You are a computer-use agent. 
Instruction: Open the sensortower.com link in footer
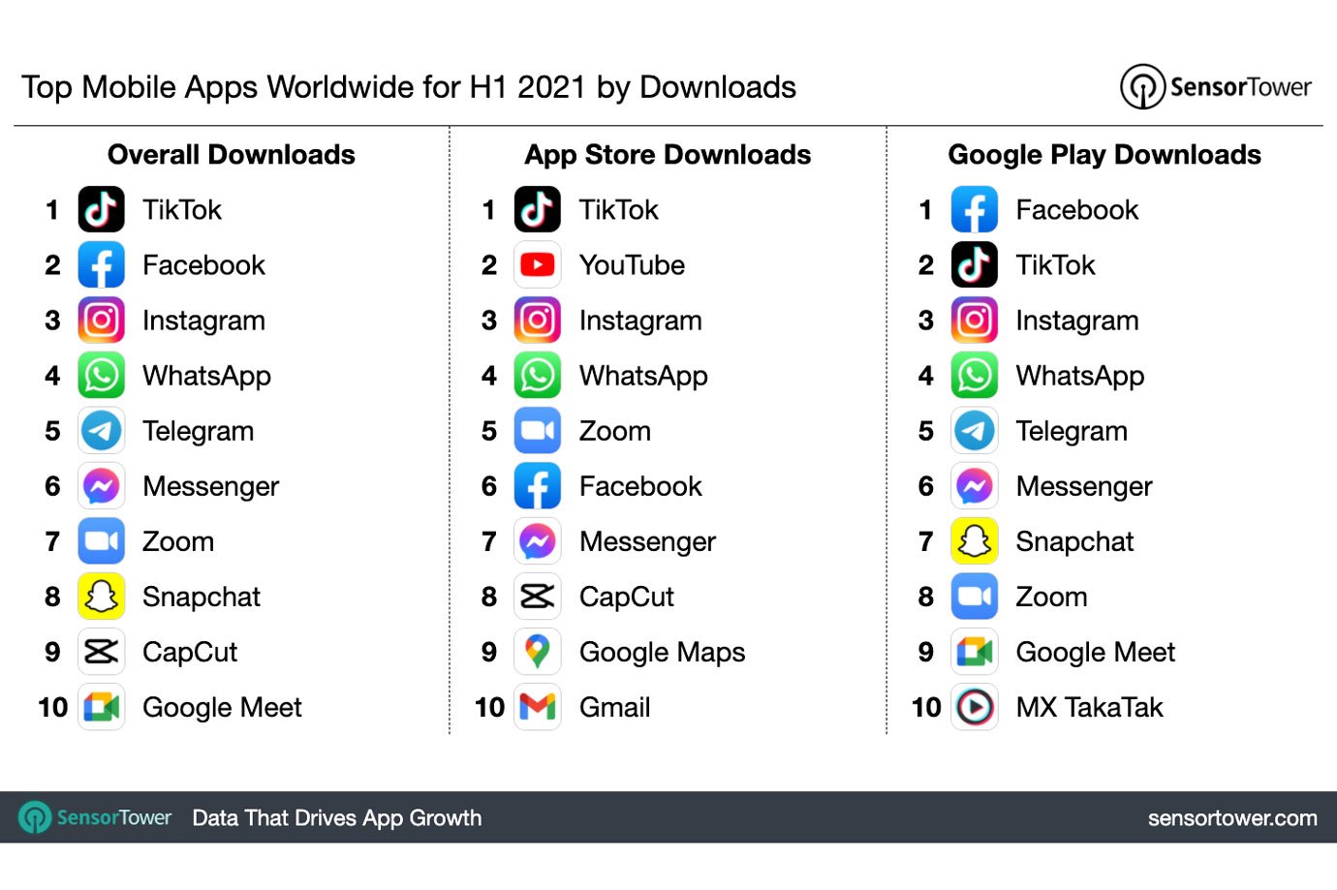click(x=1231, y=818)
